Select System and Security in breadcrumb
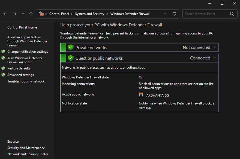240x159 pixels. tap(90, 14)
